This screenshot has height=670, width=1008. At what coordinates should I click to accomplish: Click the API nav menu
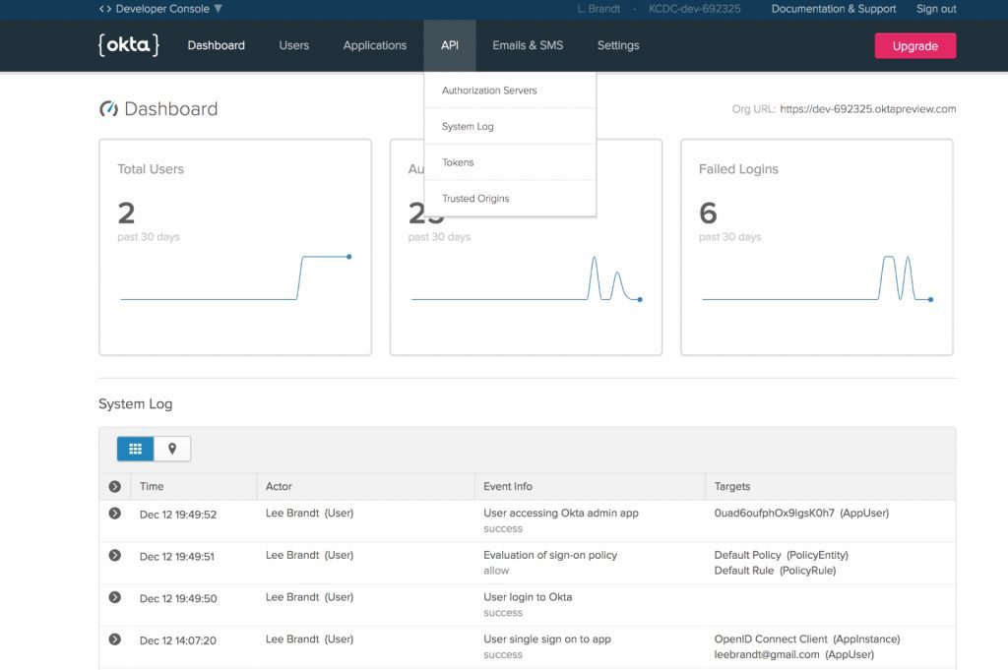450,45
